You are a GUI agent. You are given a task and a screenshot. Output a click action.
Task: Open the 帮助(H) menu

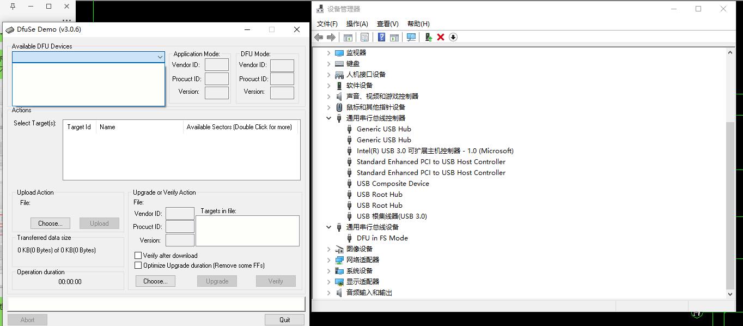pos(418,23)
